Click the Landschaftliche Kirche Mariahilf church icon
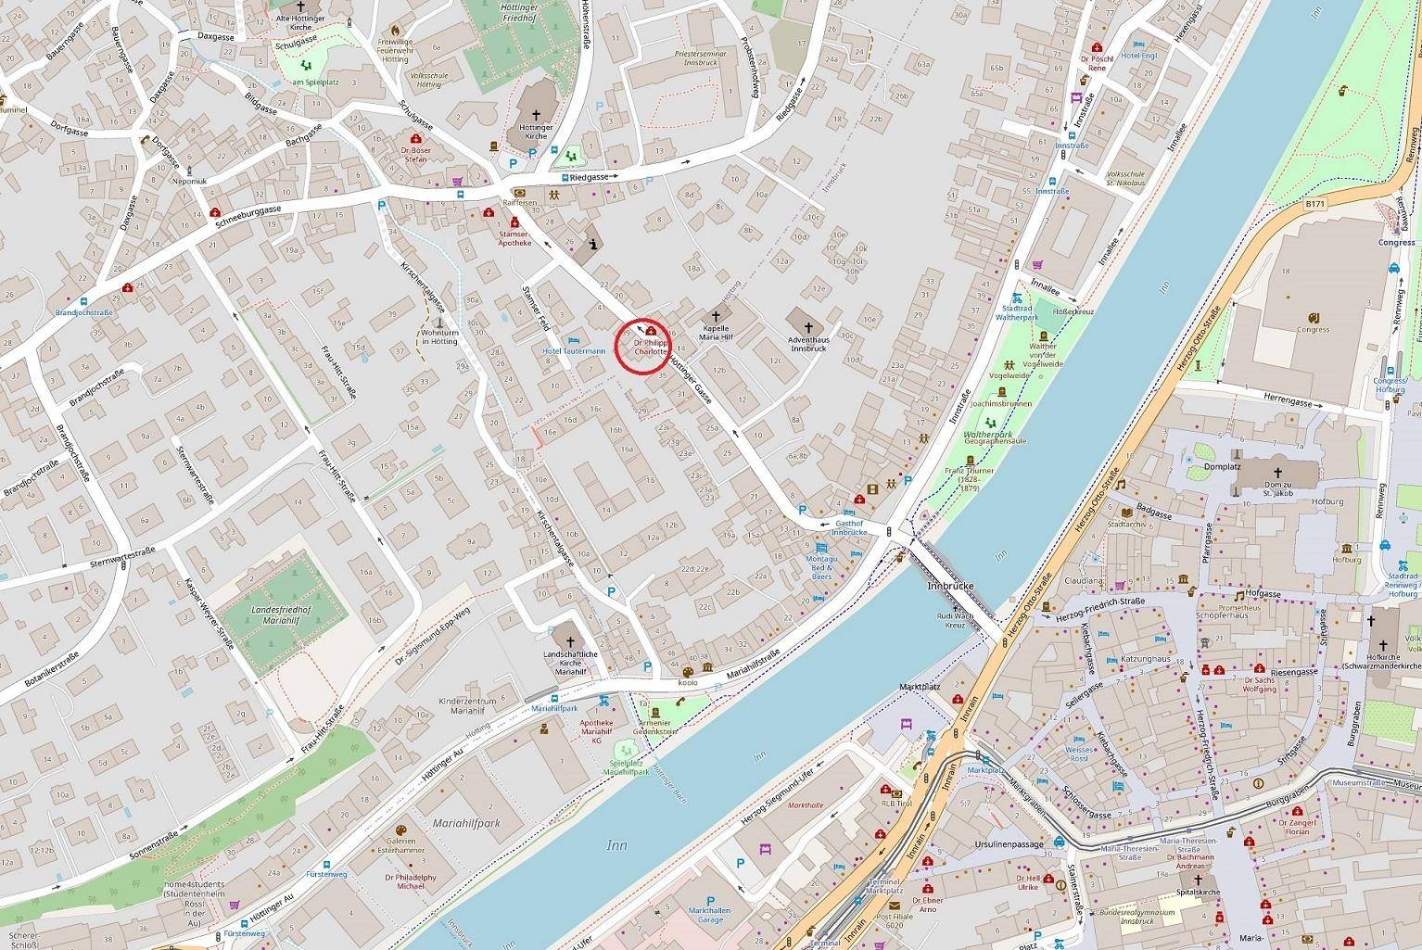Viewport: 1422px width, 950px height. 569,640
